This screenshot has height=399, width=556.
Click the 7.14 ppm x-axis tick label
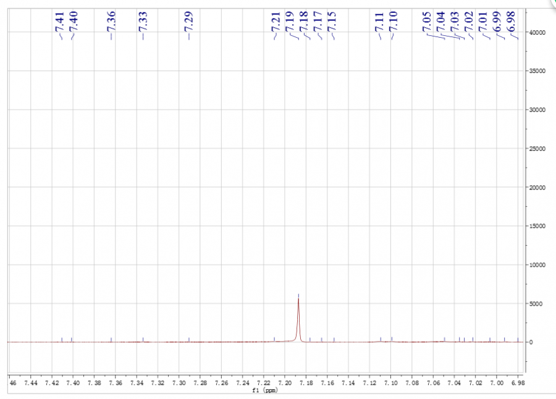coord(348,383)
